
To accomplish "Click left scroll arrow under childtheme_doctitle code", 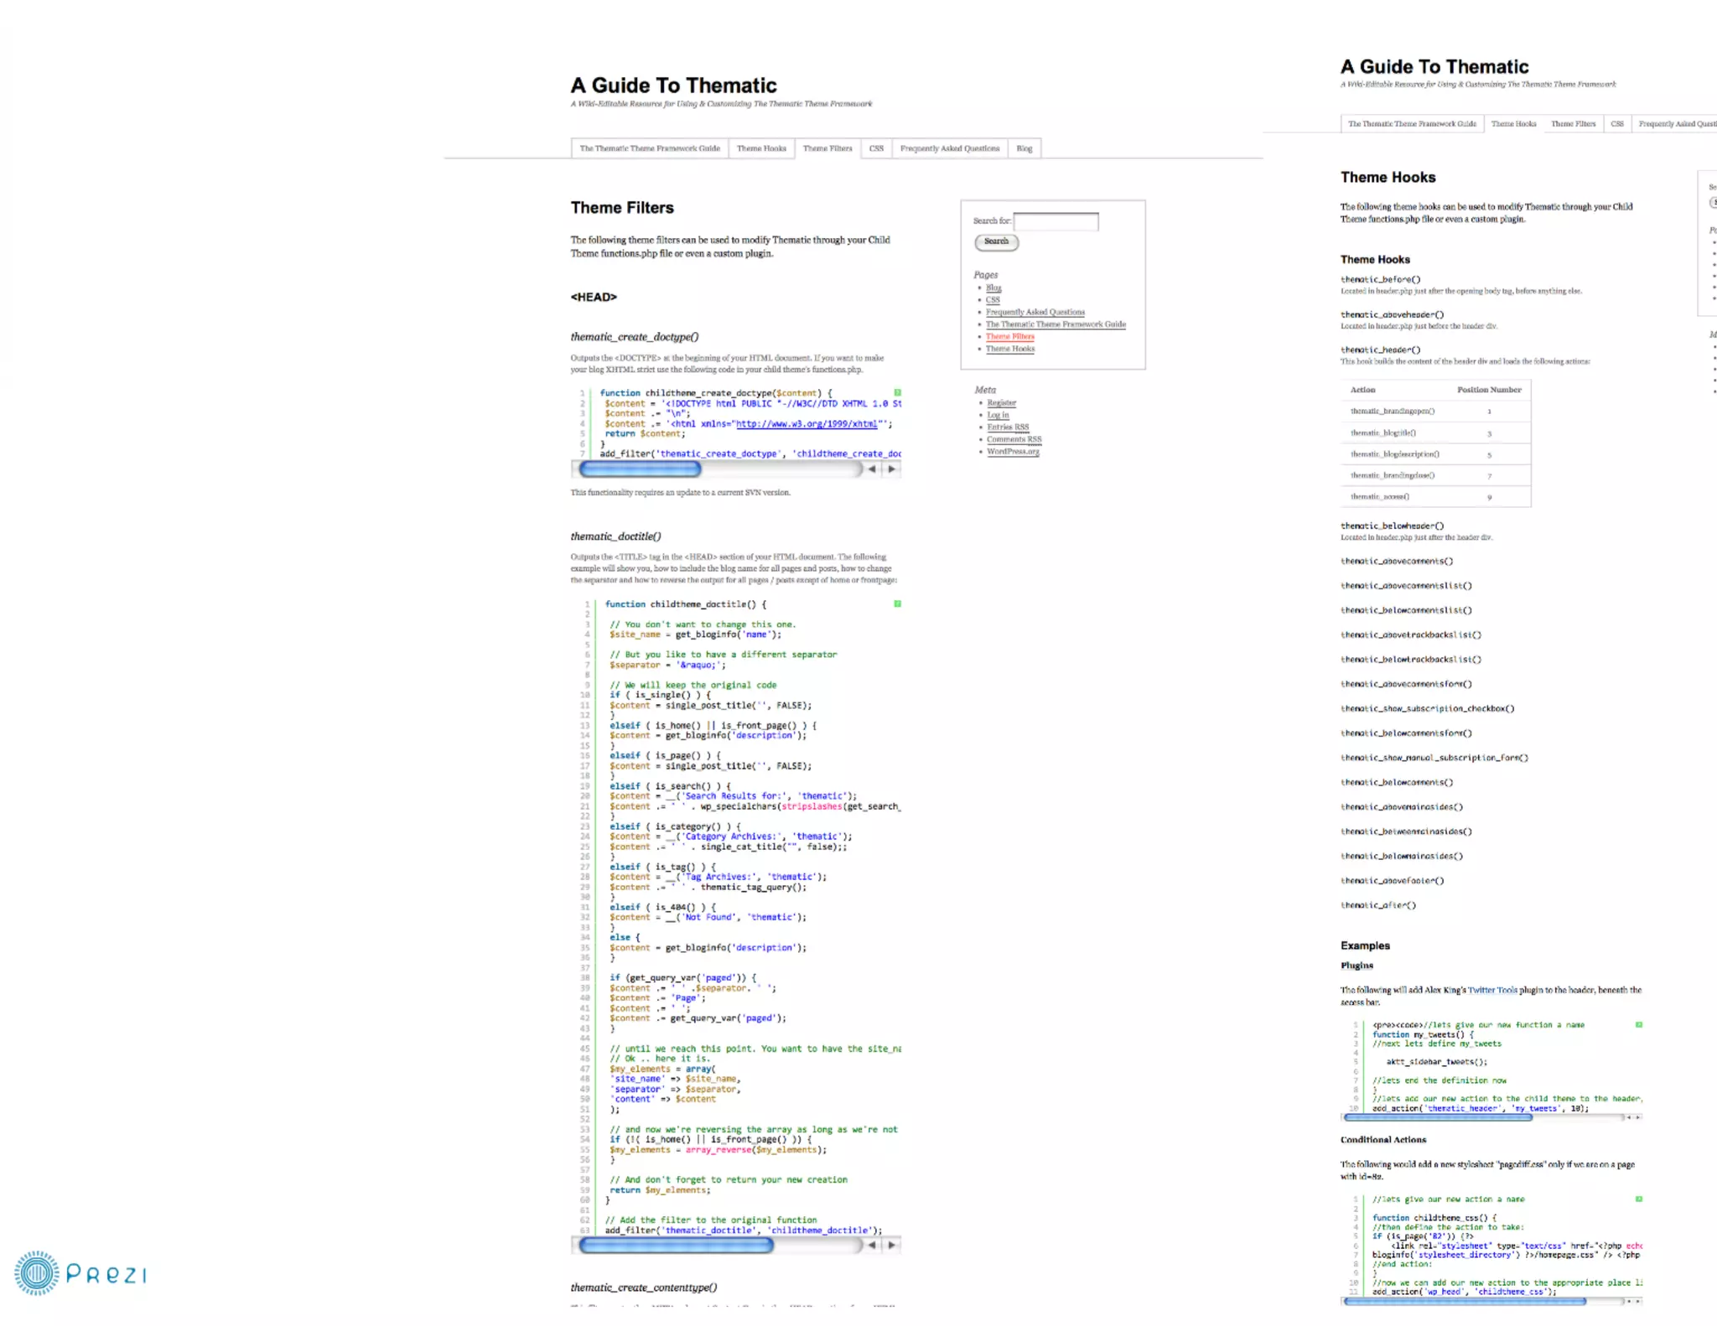I will [x=872, y=1246].
